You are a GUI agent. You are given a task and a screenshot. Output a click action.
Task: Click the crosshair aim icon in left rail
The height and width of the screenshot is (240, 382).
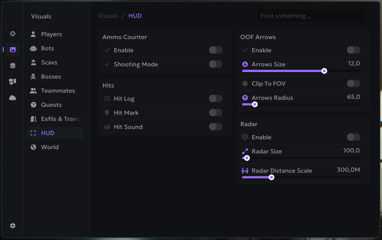(13, 34)
